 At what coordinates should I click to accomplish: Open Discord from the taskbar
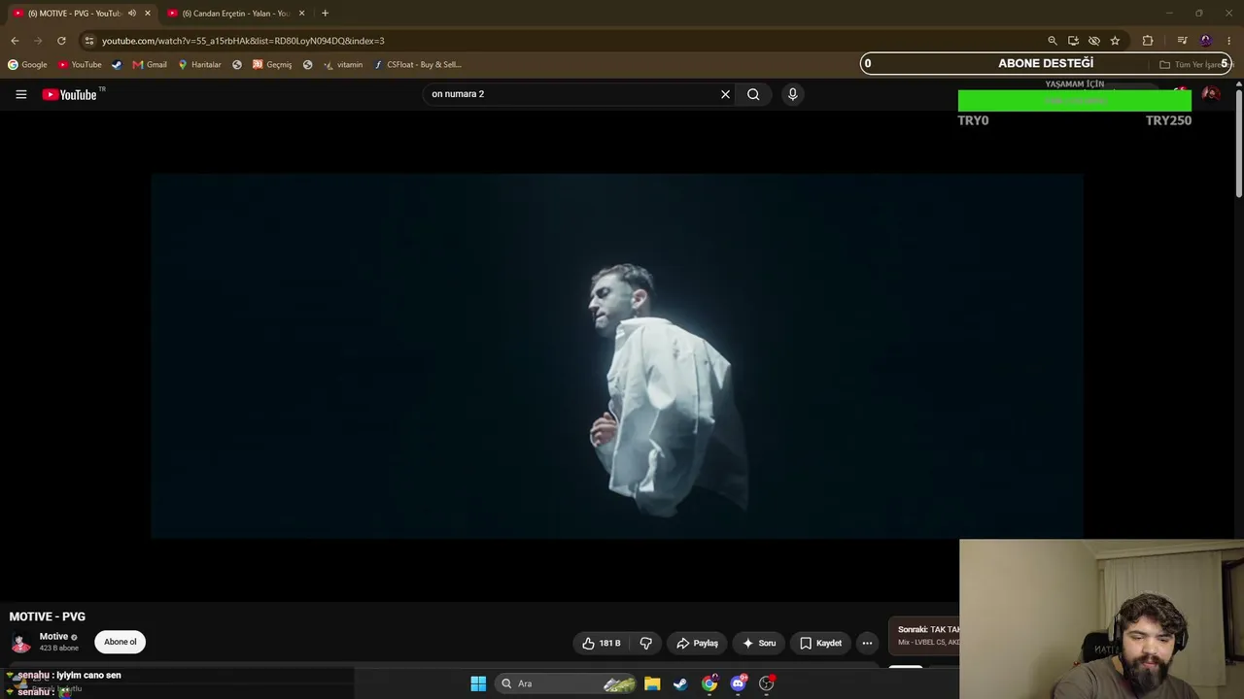[x=739, y=683]
